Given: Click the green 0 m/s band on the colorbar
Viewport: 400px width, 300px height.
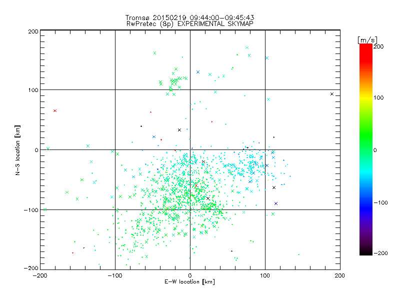Looking at the screenshot, I should (366, 150).
